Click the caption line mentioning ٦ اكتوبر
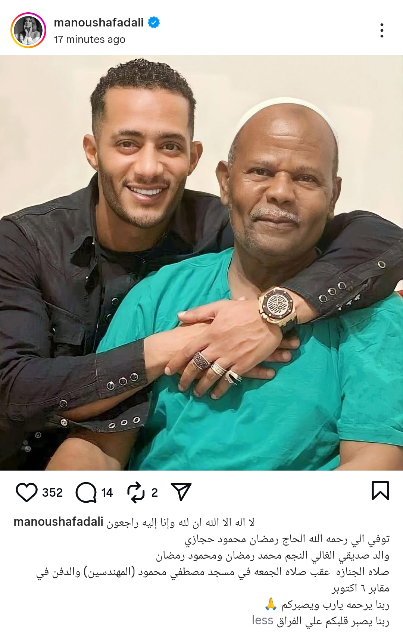 360,589
